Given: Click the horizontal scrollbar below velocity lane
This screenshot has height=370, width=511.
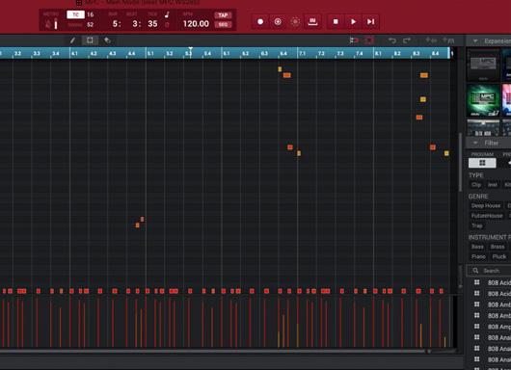Looking at the screenshot, I should [x=212, y=352].
